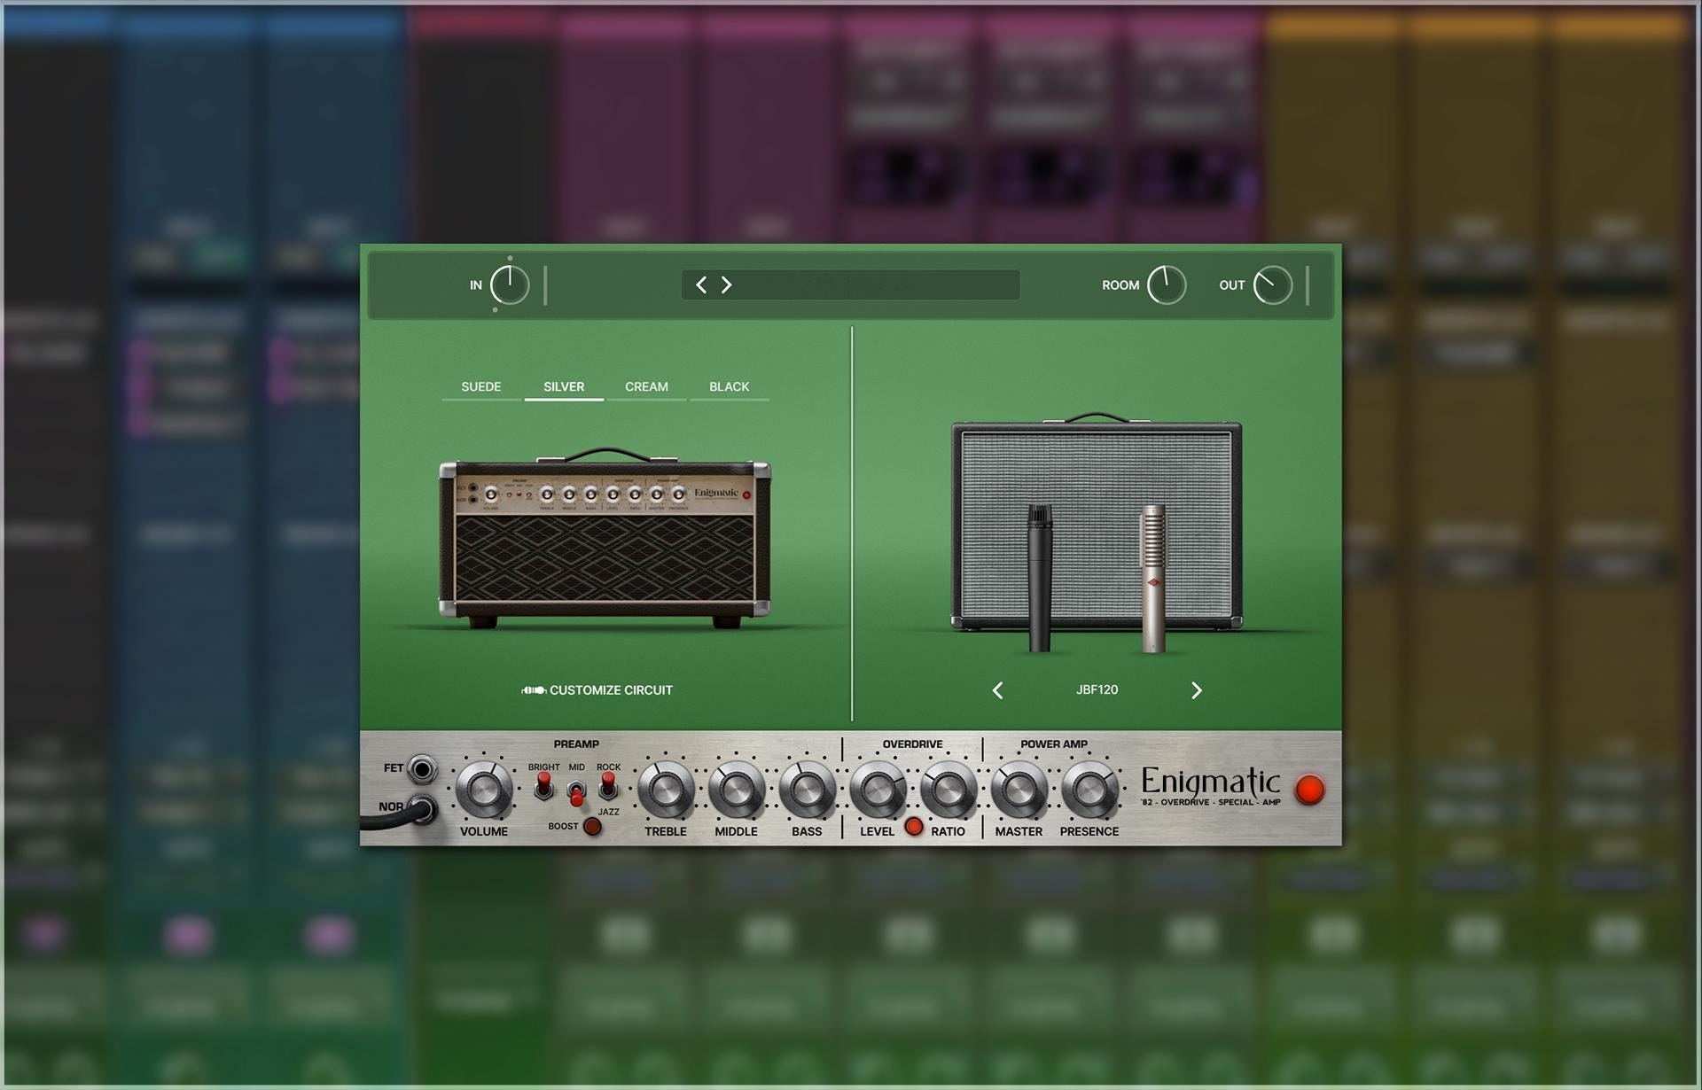The height and width of the screenshot is (1090, 1702).
Task: Click the VOLUME knob
Action: (484, 789)
